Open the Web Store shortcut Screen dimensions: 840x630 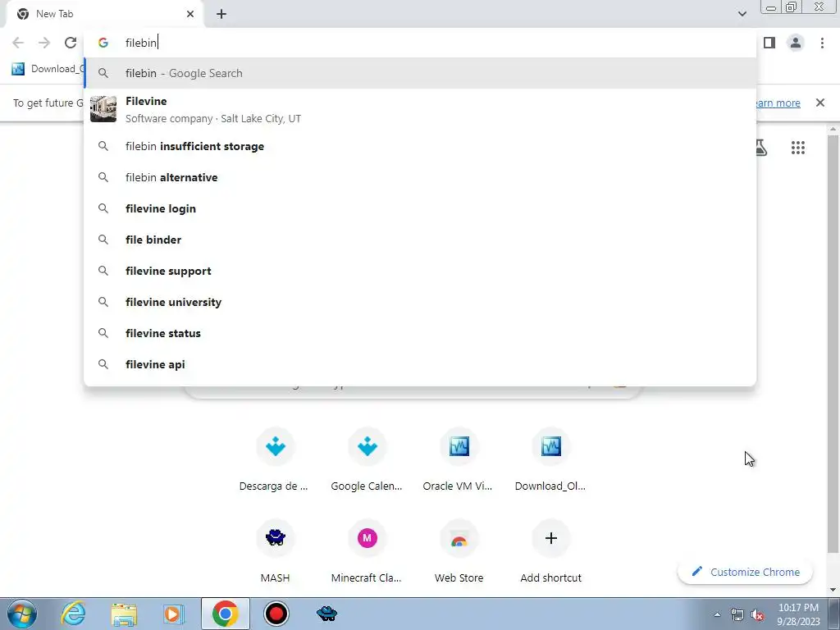459,552
